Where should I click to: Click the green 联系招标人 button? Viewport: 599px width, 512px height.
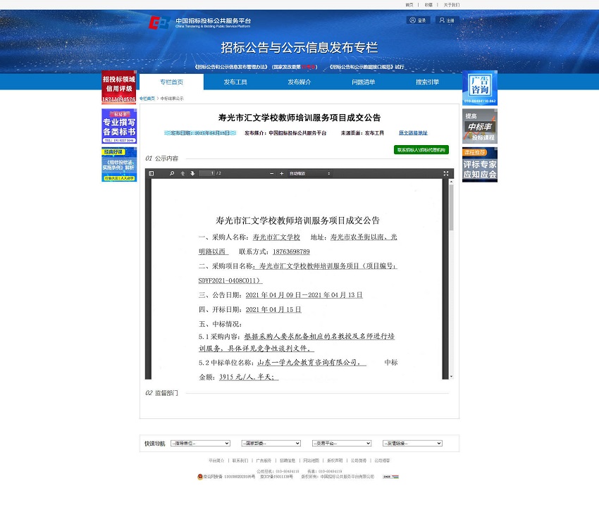point(421,149)
